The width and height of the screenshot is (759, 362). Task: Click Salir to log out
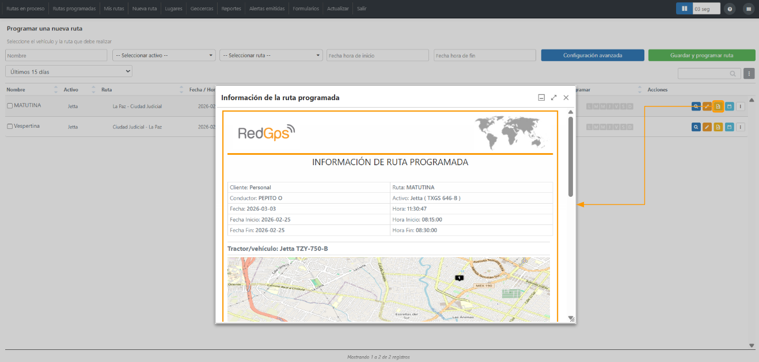(362, 9)
